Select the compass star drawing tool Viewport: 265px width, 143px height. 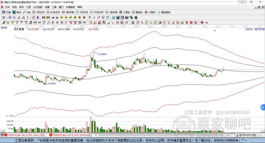point(57,23)
